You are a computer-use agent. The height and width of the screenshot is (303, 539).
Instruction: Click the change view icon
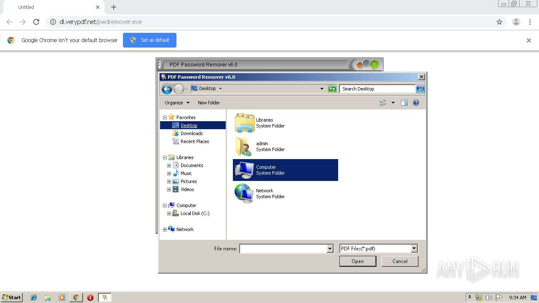point(383,103)
